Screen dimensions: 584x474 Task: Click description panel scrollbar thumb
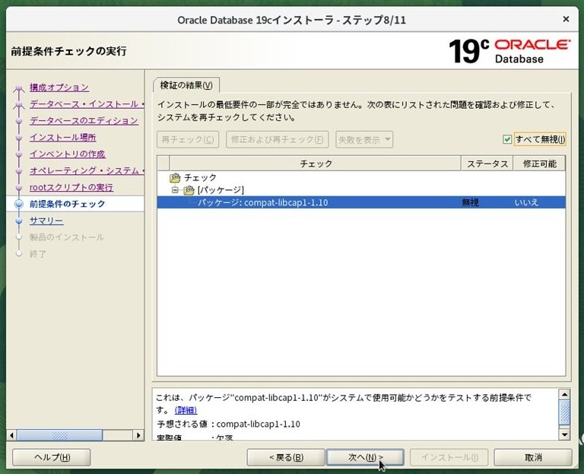565,412
